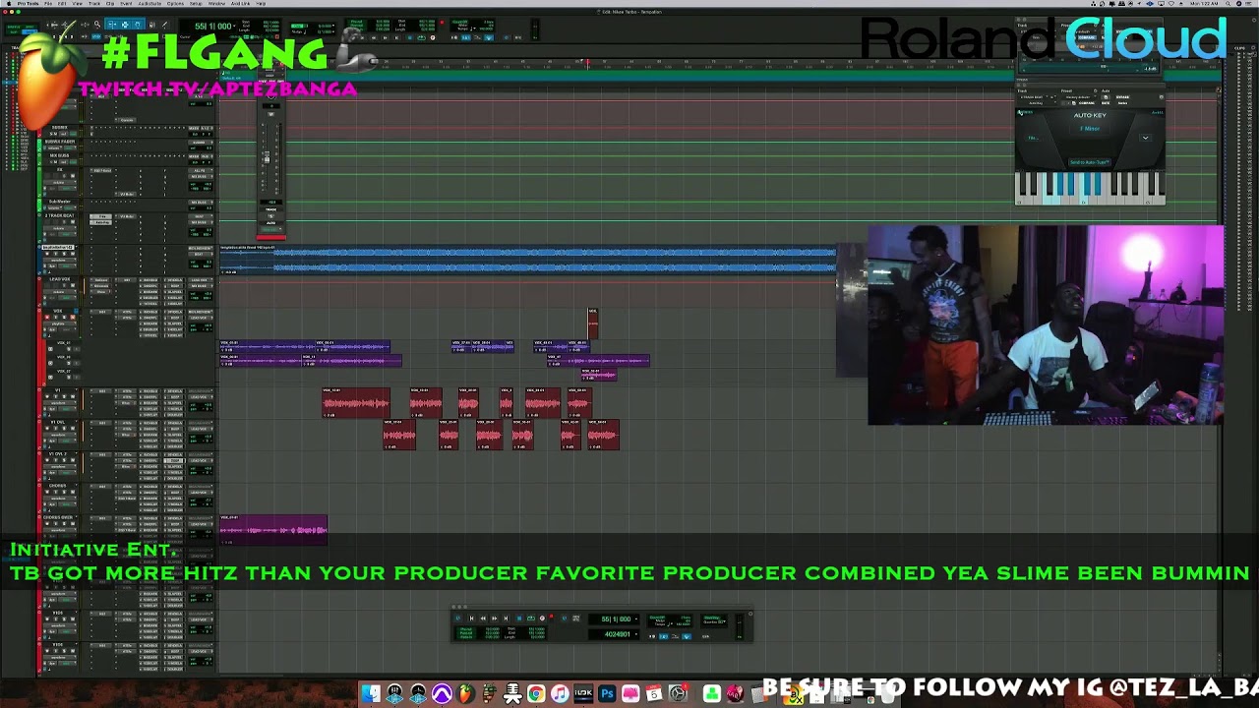Screen dimensions: 1259x708
Task: Open FL Studio icon in the Dock
Action: (x=465, y=694)
